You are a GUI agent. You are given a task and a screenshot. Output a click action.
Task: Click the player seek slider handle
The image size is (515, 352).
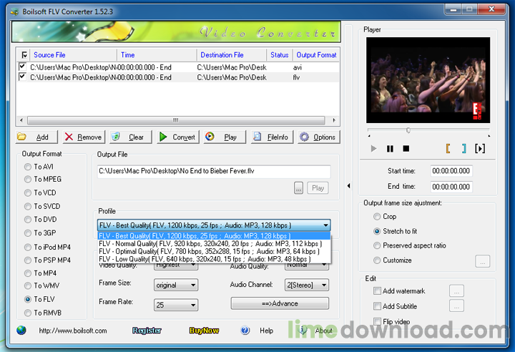pos(408,130)
